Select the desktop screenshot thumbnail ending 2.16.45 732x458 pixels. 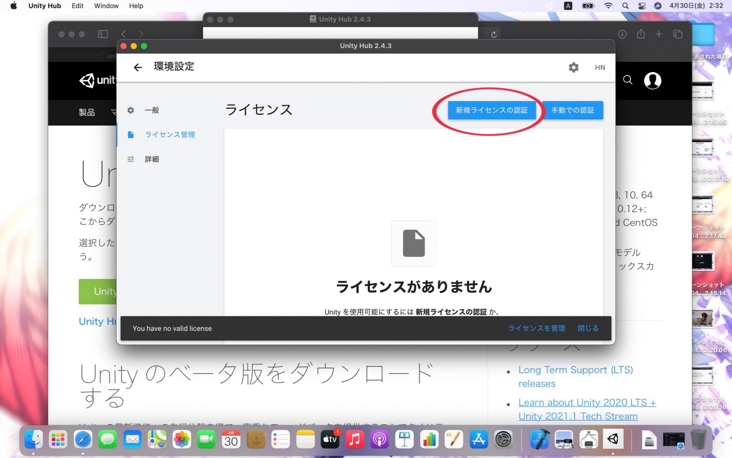tap(703, 91)
